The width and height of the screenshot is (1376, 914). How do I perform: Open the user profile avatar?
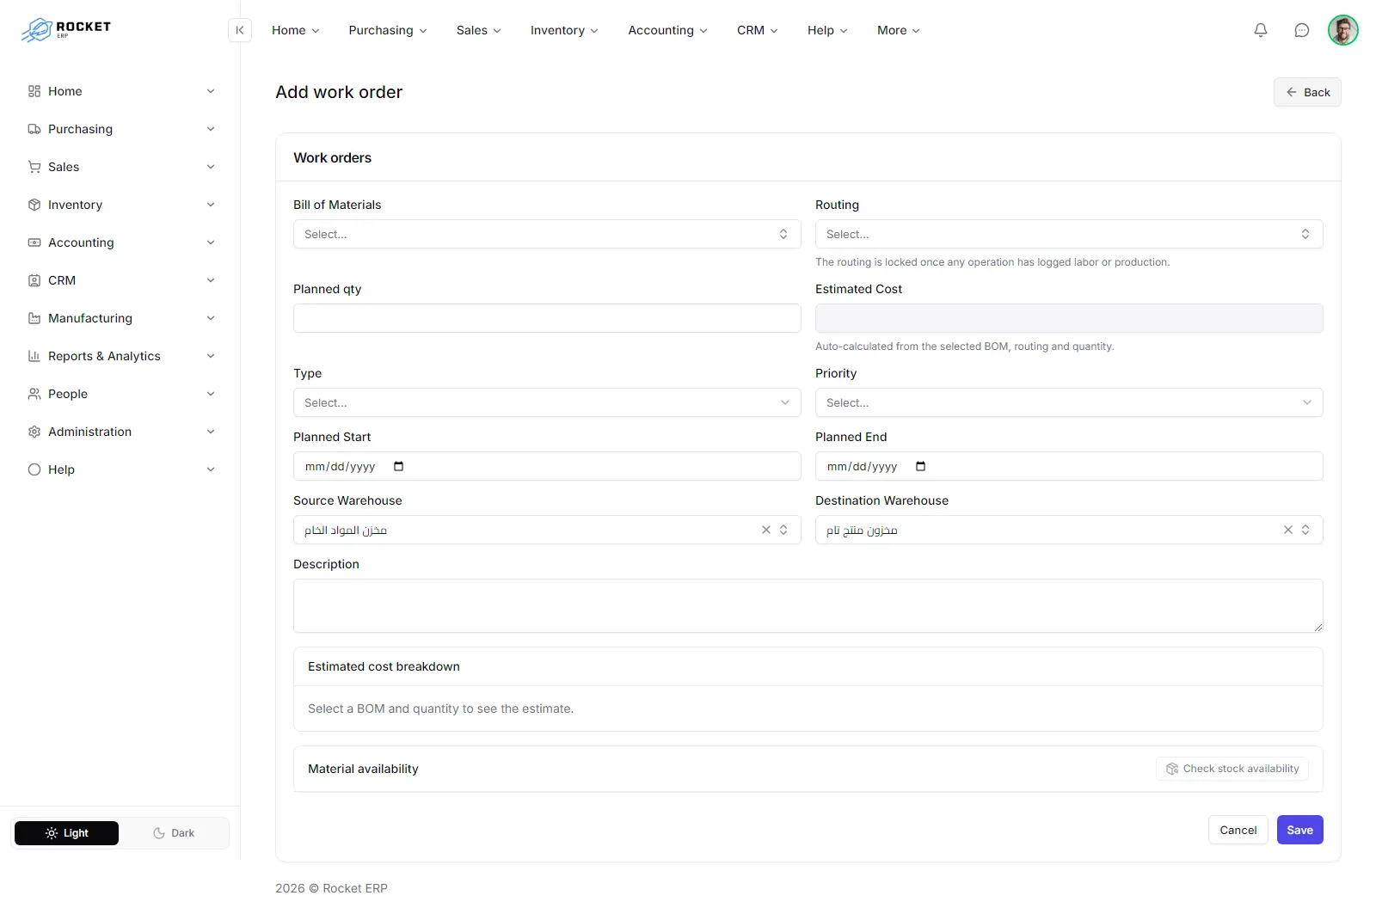(x=1343, y=30)
